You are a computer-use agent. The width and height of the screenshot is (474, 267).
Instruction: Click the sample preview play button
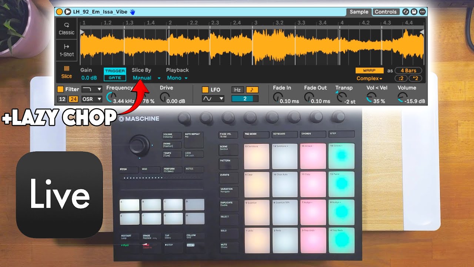click(x=67, y=12)
